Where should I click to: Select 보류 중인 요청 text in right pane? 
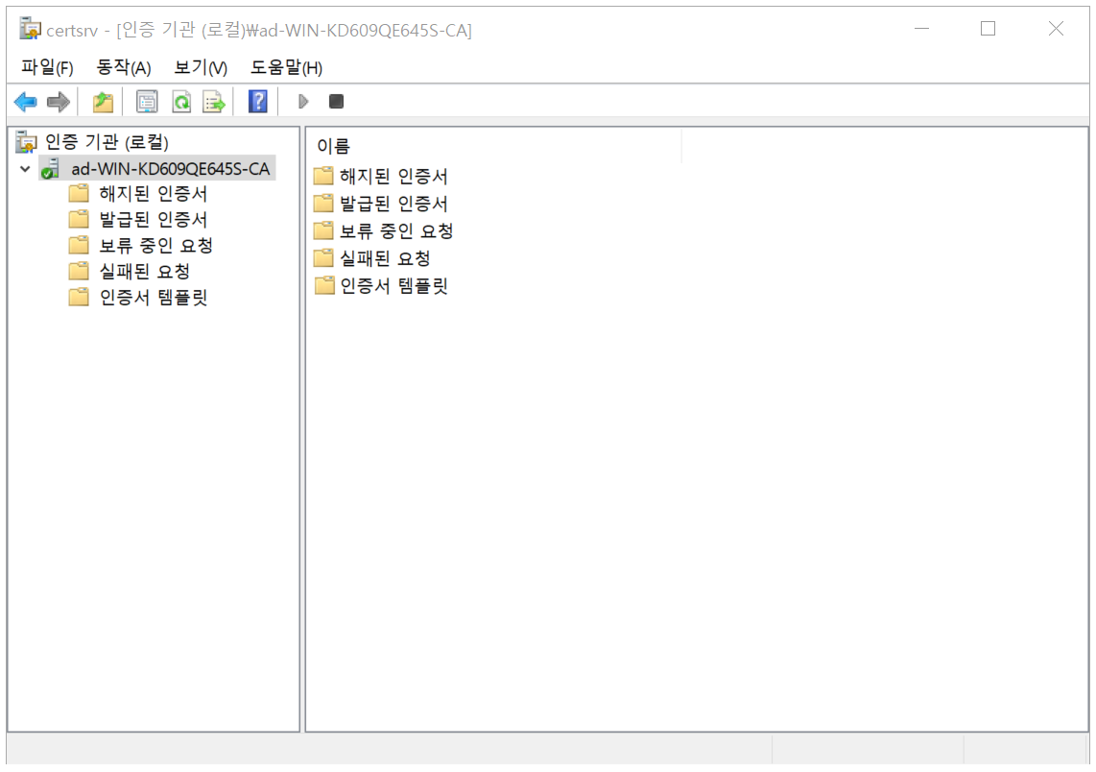tap(396, 230)
